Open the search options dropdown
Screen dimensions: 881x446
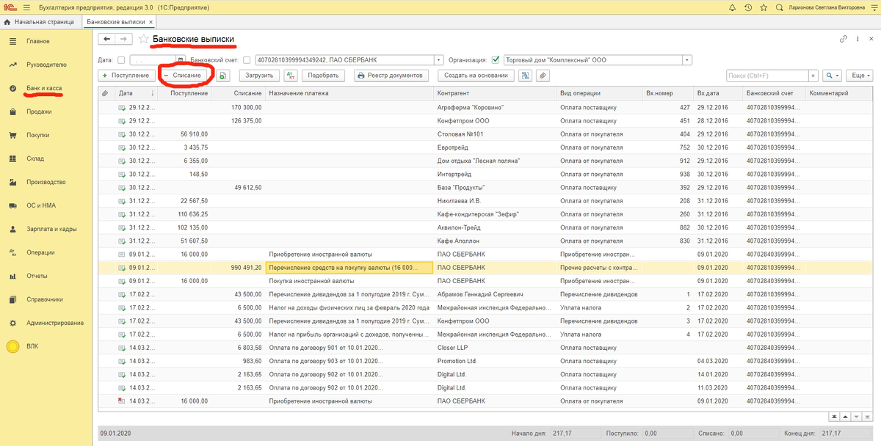[832, 76]
